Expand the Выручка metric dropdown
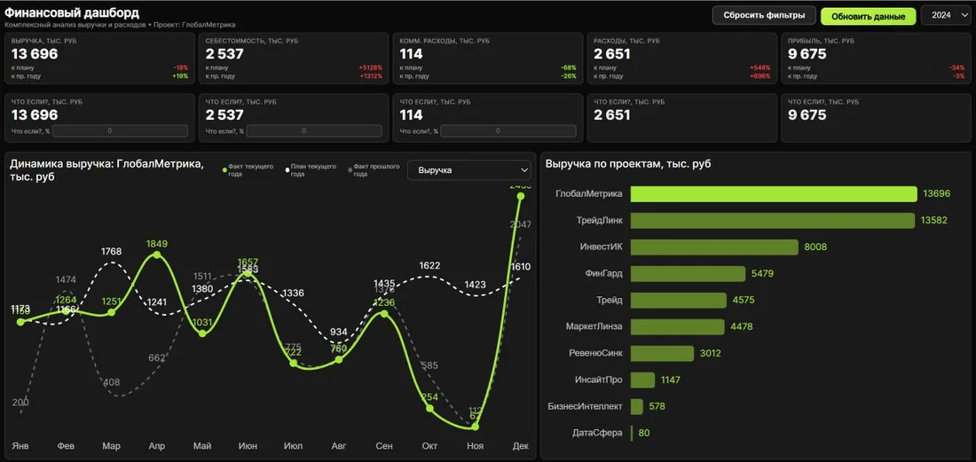Viewport: 976px width, 462px height. click(468, 169)
